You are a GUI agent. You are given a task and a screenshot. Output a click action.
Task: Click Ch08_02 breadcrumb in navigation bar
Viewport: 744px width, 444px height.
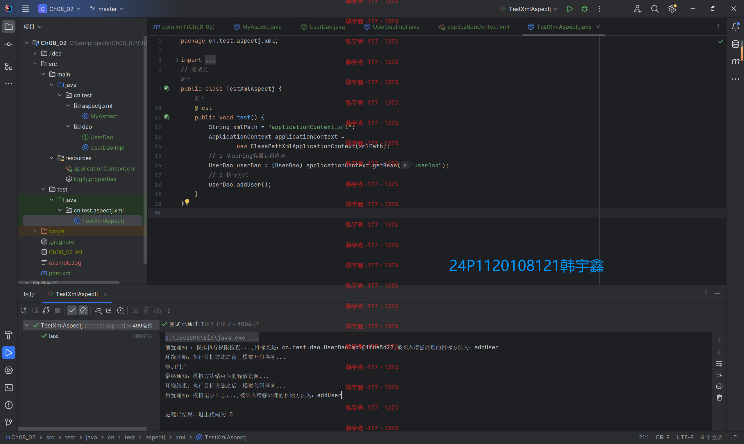pos(21,437)
